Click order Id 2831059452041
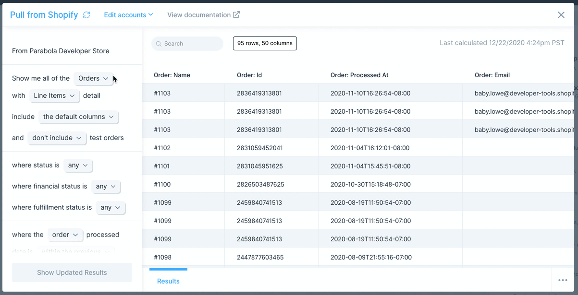Viewport: 578px width, 295px height. tap(260, 148)
